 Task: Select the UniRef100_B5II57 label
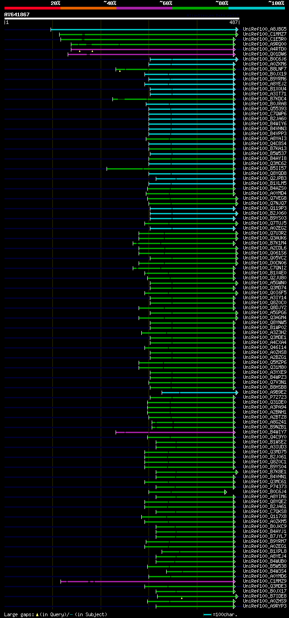[265, 169]
